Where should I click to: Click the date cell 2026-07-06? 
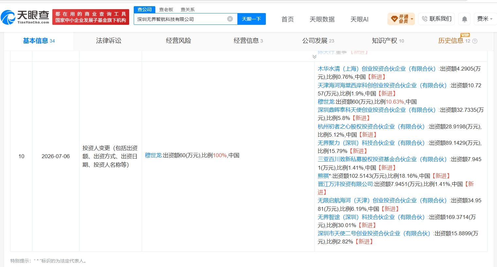(56, 156)
